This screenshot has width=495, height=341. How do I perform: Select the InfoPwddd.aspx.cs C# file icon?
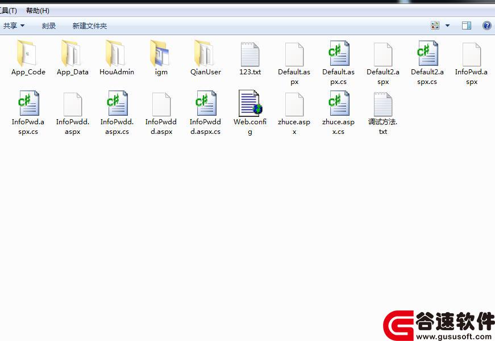click(x=206, y=103)
